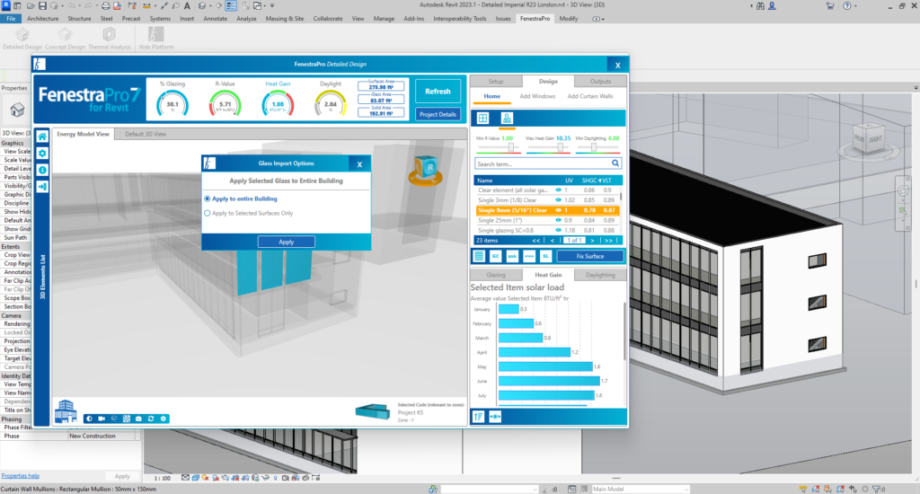Open the Undo dropdown arrow in quick access toolbar
This screenshot has width=920, height=494.
(x=80, y=6)
